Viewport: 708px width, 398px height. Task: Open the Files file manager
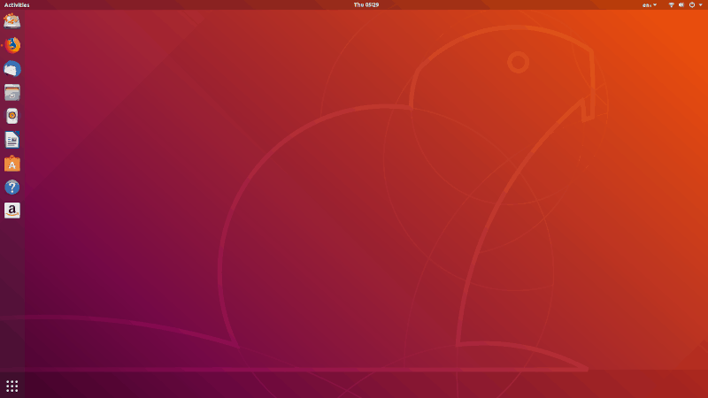(12, 93)
